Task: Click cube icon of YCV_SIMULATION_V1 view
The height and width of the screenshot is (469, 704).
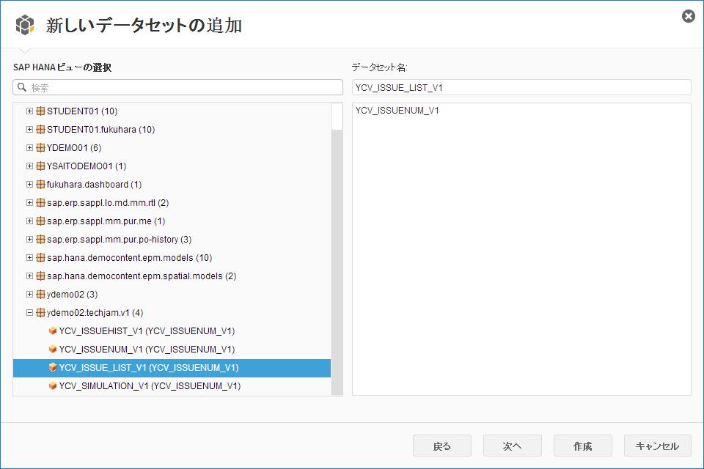Action: [x=53, y=386]
